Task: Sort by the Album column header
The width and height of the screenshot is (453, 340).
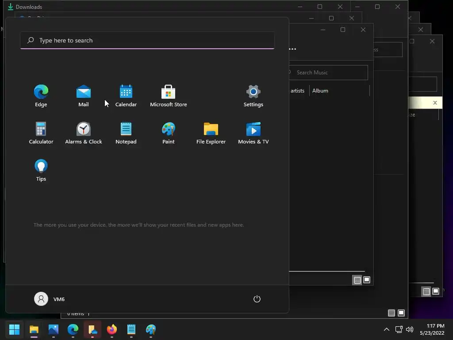Action: 320,91
